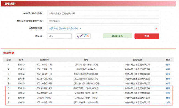Screen dimensions: 179x108
Task: Open 查看 link for (2022)津0116执21259号
Action: click(x=168, y=79)
